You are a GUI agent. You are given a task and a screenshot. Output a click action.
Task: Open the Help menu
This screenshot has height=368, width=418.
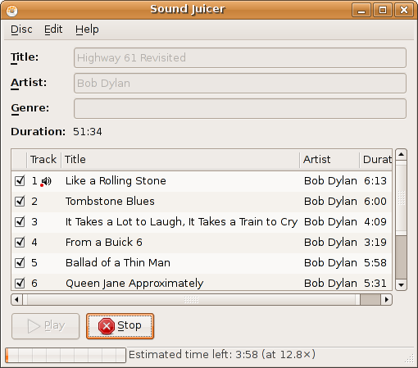(x=87, y=30)
